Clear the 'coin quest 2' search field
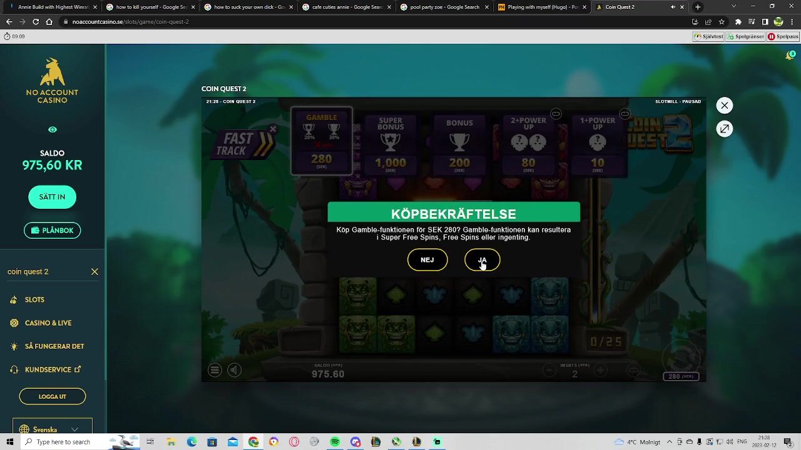This screenshot has width=801, height=450. pyautogui.click(x=94, y=272)
